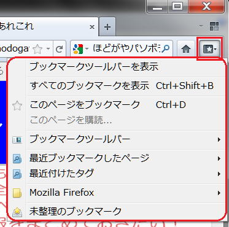Expand arrow on 最近ブックマークしたページ row
Screen dimensions: 229x227
click(219, 158)
